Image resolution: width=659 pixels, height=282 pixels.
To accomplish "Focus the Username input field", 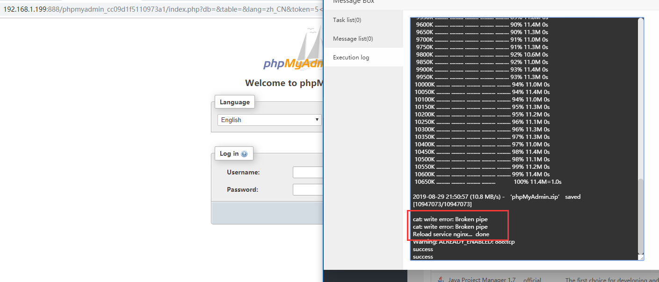I will [x=308, y=173].
